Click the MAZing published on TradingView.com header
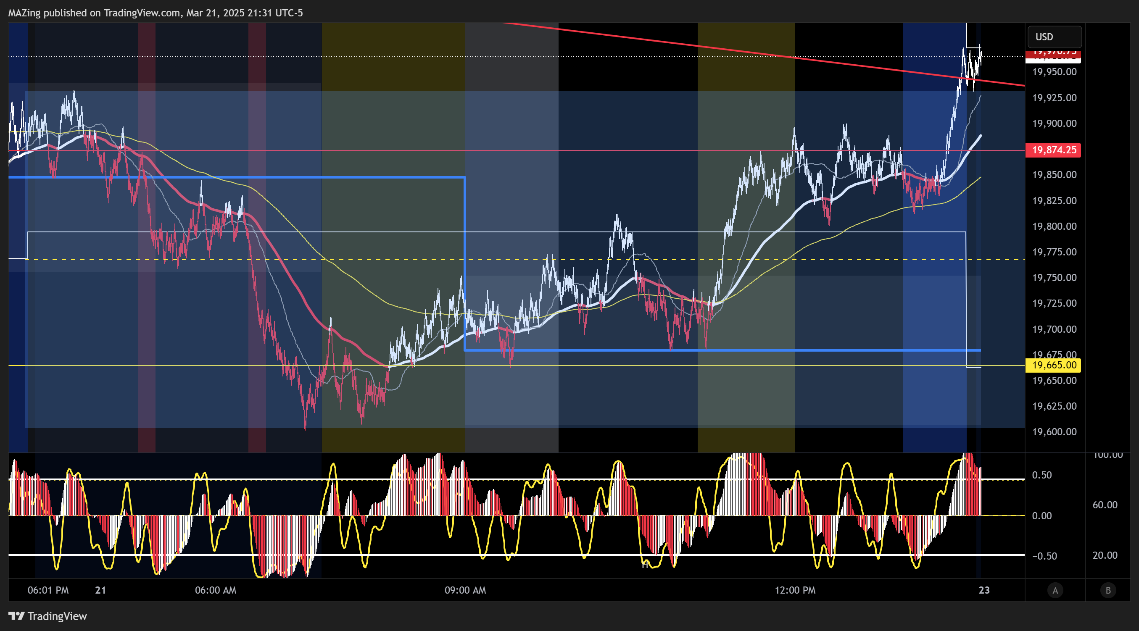Screen dimensions: 1139x631 coord(155,13)
